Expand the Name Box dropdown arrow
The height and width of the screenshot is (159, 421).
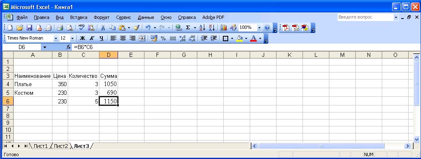point(45,47)
